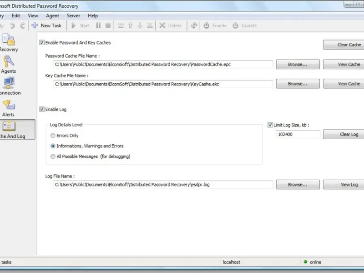364x273 pixels.
Task: Click the move up arrow icon
Action: pyautogui.click(x=130, y=25)
